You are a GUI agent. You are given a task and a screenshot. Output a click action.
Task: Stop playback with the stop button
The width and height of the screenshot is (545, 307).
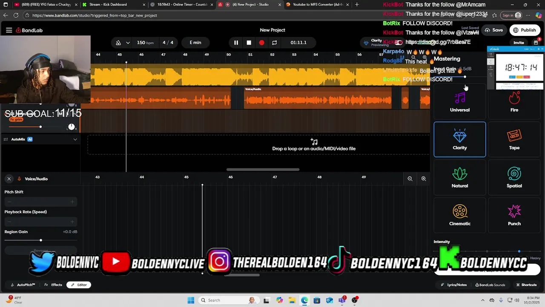click(249, 43)
